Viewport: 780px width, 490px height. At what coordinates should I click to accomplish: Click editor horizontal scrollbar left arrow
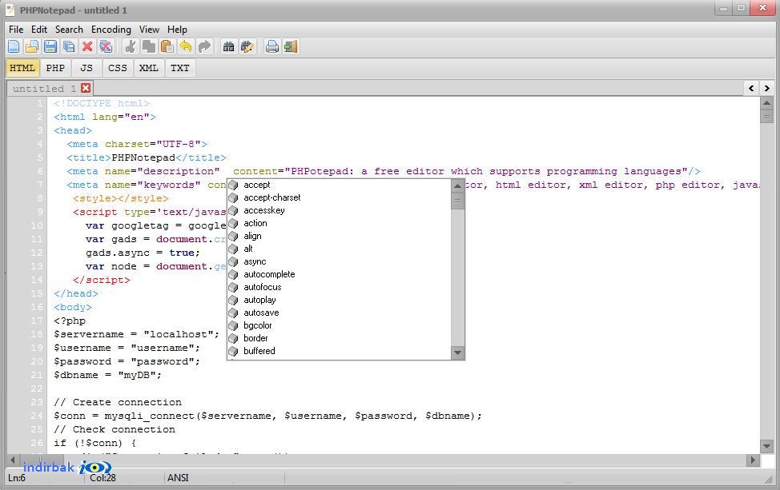point(14,460)
